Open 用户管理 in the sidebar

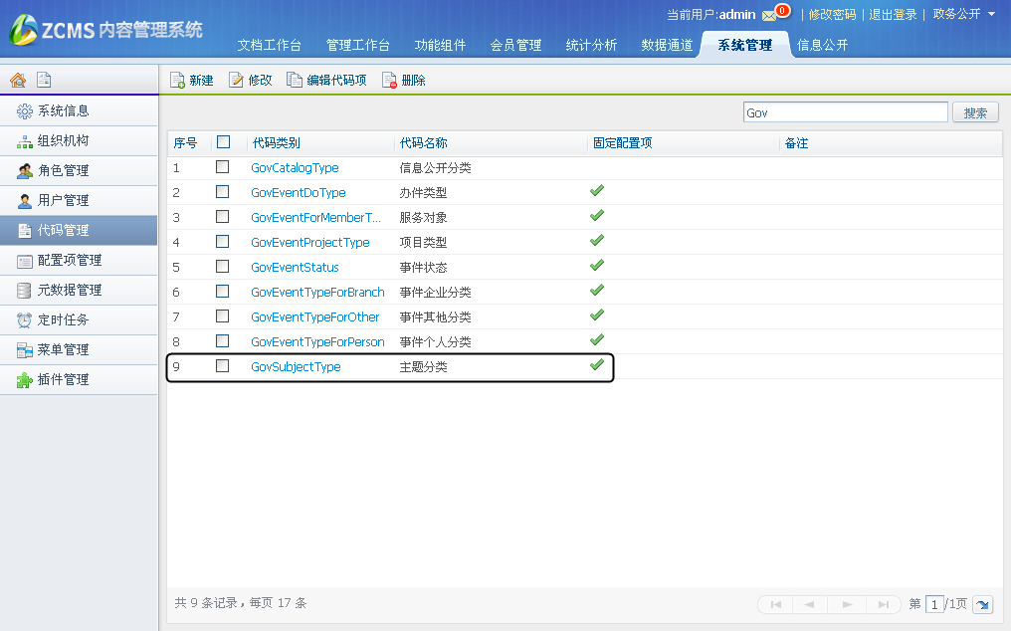tap(64, 200)
